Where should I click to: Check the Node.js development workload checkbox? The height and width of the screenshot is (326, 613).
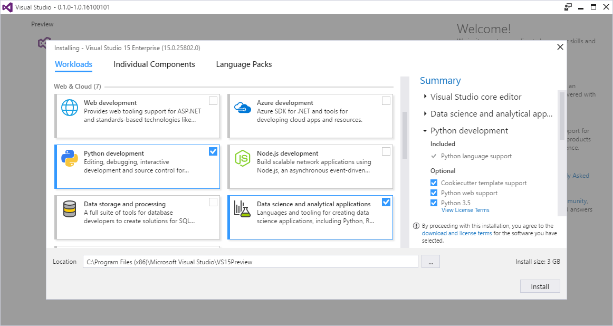(x=386, y=151)
